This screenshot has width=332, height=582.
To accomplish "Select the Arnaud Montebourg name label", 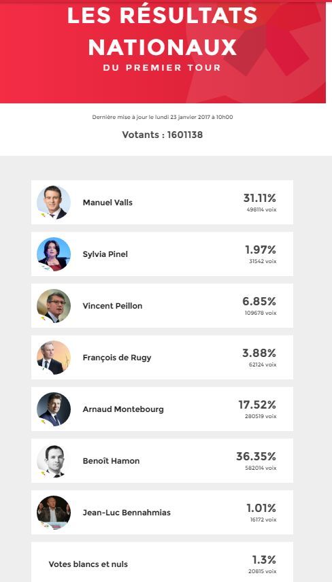I will [x=123, y=409].
